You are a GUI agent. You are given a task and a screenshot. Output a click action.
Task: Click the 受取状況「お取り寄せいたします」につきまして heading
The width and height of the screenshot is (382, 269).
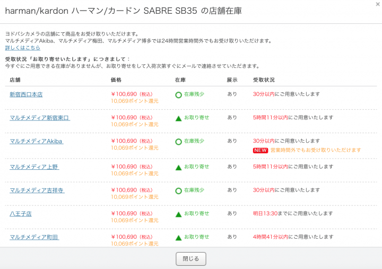68,59
